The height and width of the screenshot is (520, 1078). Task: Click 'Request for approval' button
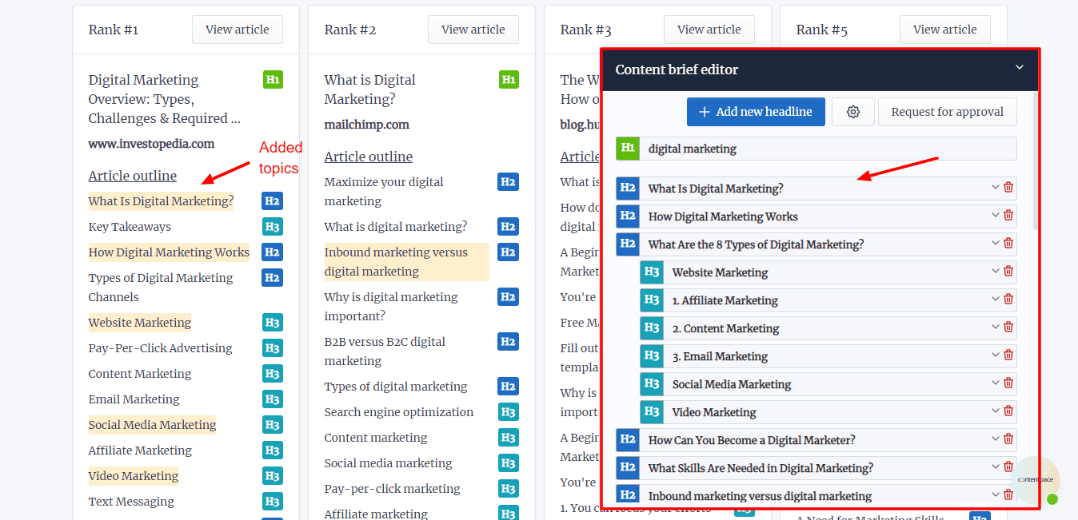[947, 112]
